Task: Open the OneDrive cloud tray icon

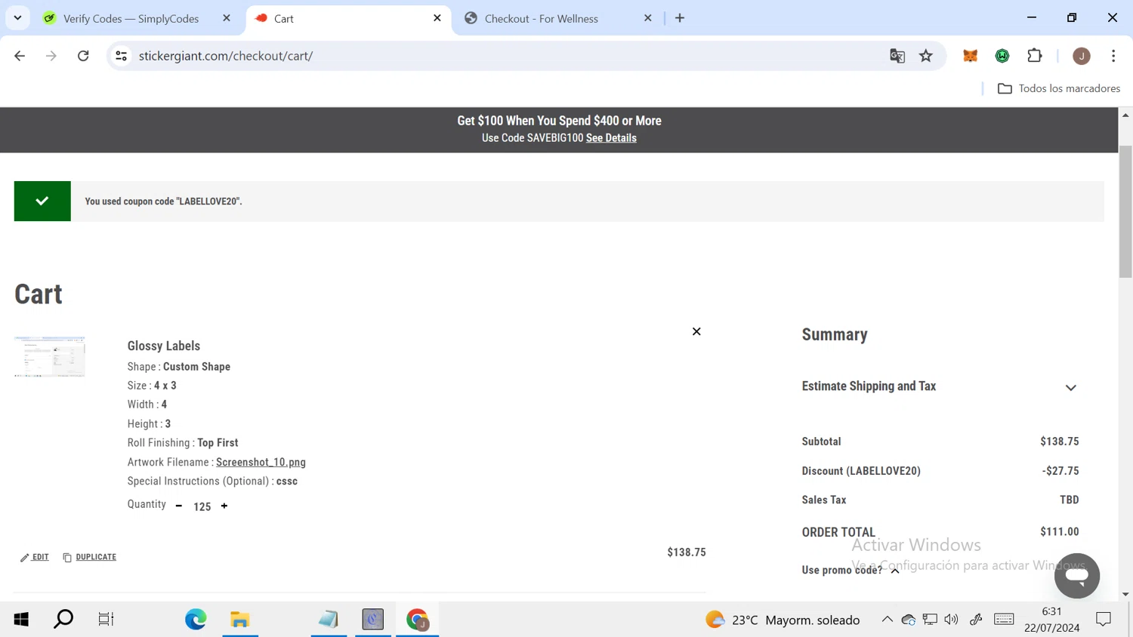Action: (x=909, y=620)
